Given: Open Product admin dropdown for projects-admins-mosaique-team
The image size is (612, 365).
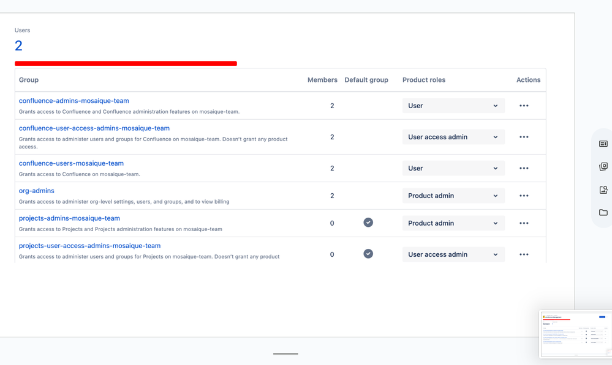Looking at the screenshot, I should pyautogui.click(x=453, y=223).
